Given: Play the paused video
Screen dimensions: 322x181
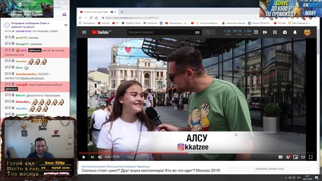Looking at the screenshot, I should 84,157.
